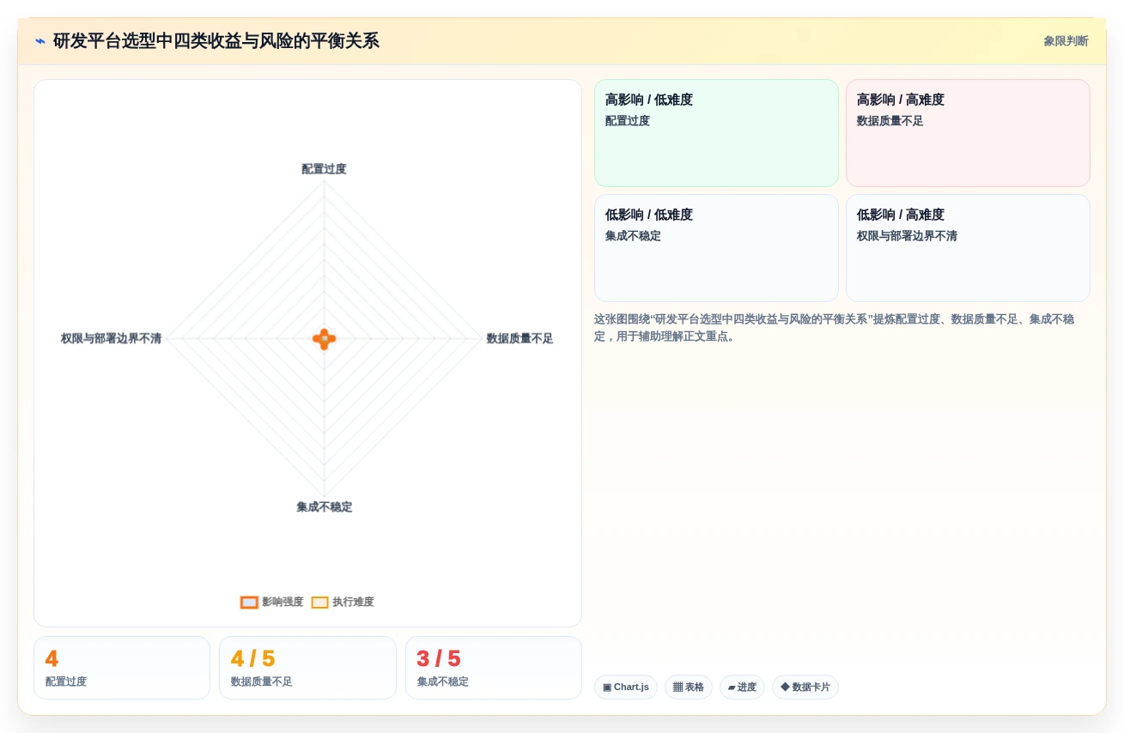Image resolution: width=1124 pixels, height=733 pixels.
Task: Click the 数据质量不足 radar axis label
Action: coord(519,339)
